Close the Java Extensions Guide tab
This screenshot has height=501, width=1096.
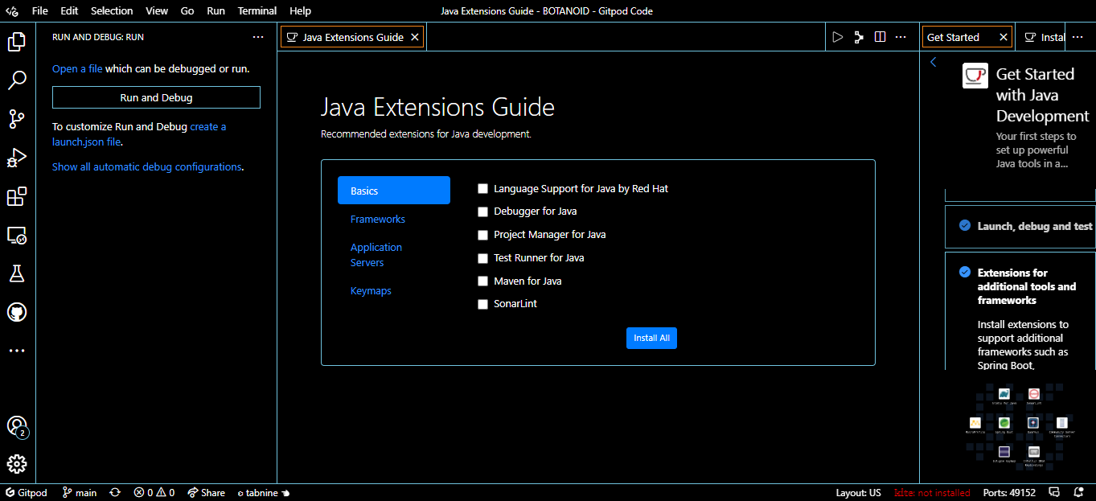click(x=415, y=37)
